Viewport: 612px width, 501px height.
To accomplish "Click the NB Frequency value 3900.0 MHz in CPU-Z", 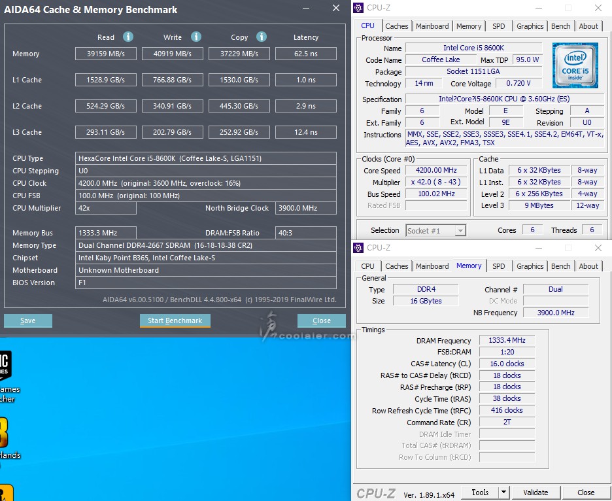I will pyautogui.click(x=556, y=313).
